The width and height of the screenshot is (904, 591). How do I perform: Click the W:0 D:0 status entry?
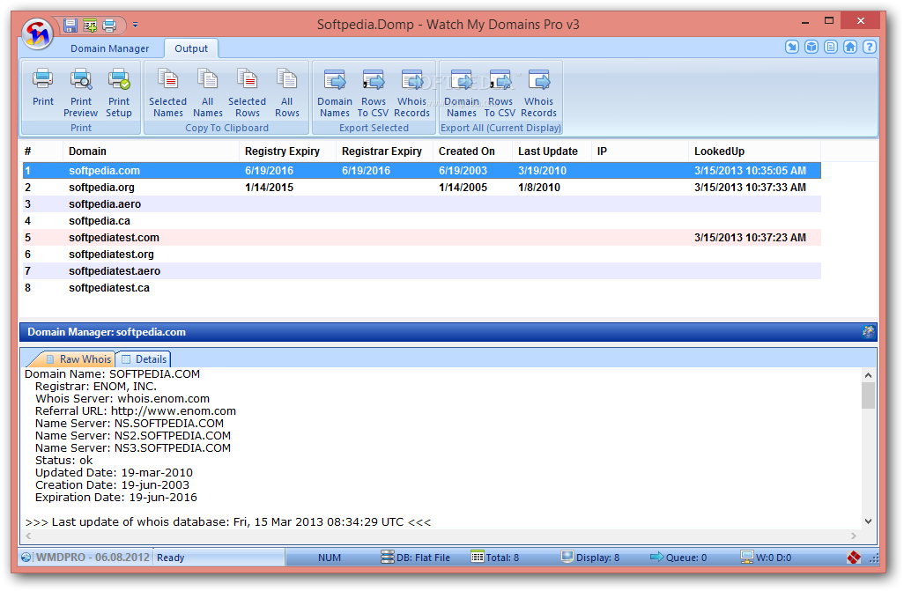tap(767, 558)
